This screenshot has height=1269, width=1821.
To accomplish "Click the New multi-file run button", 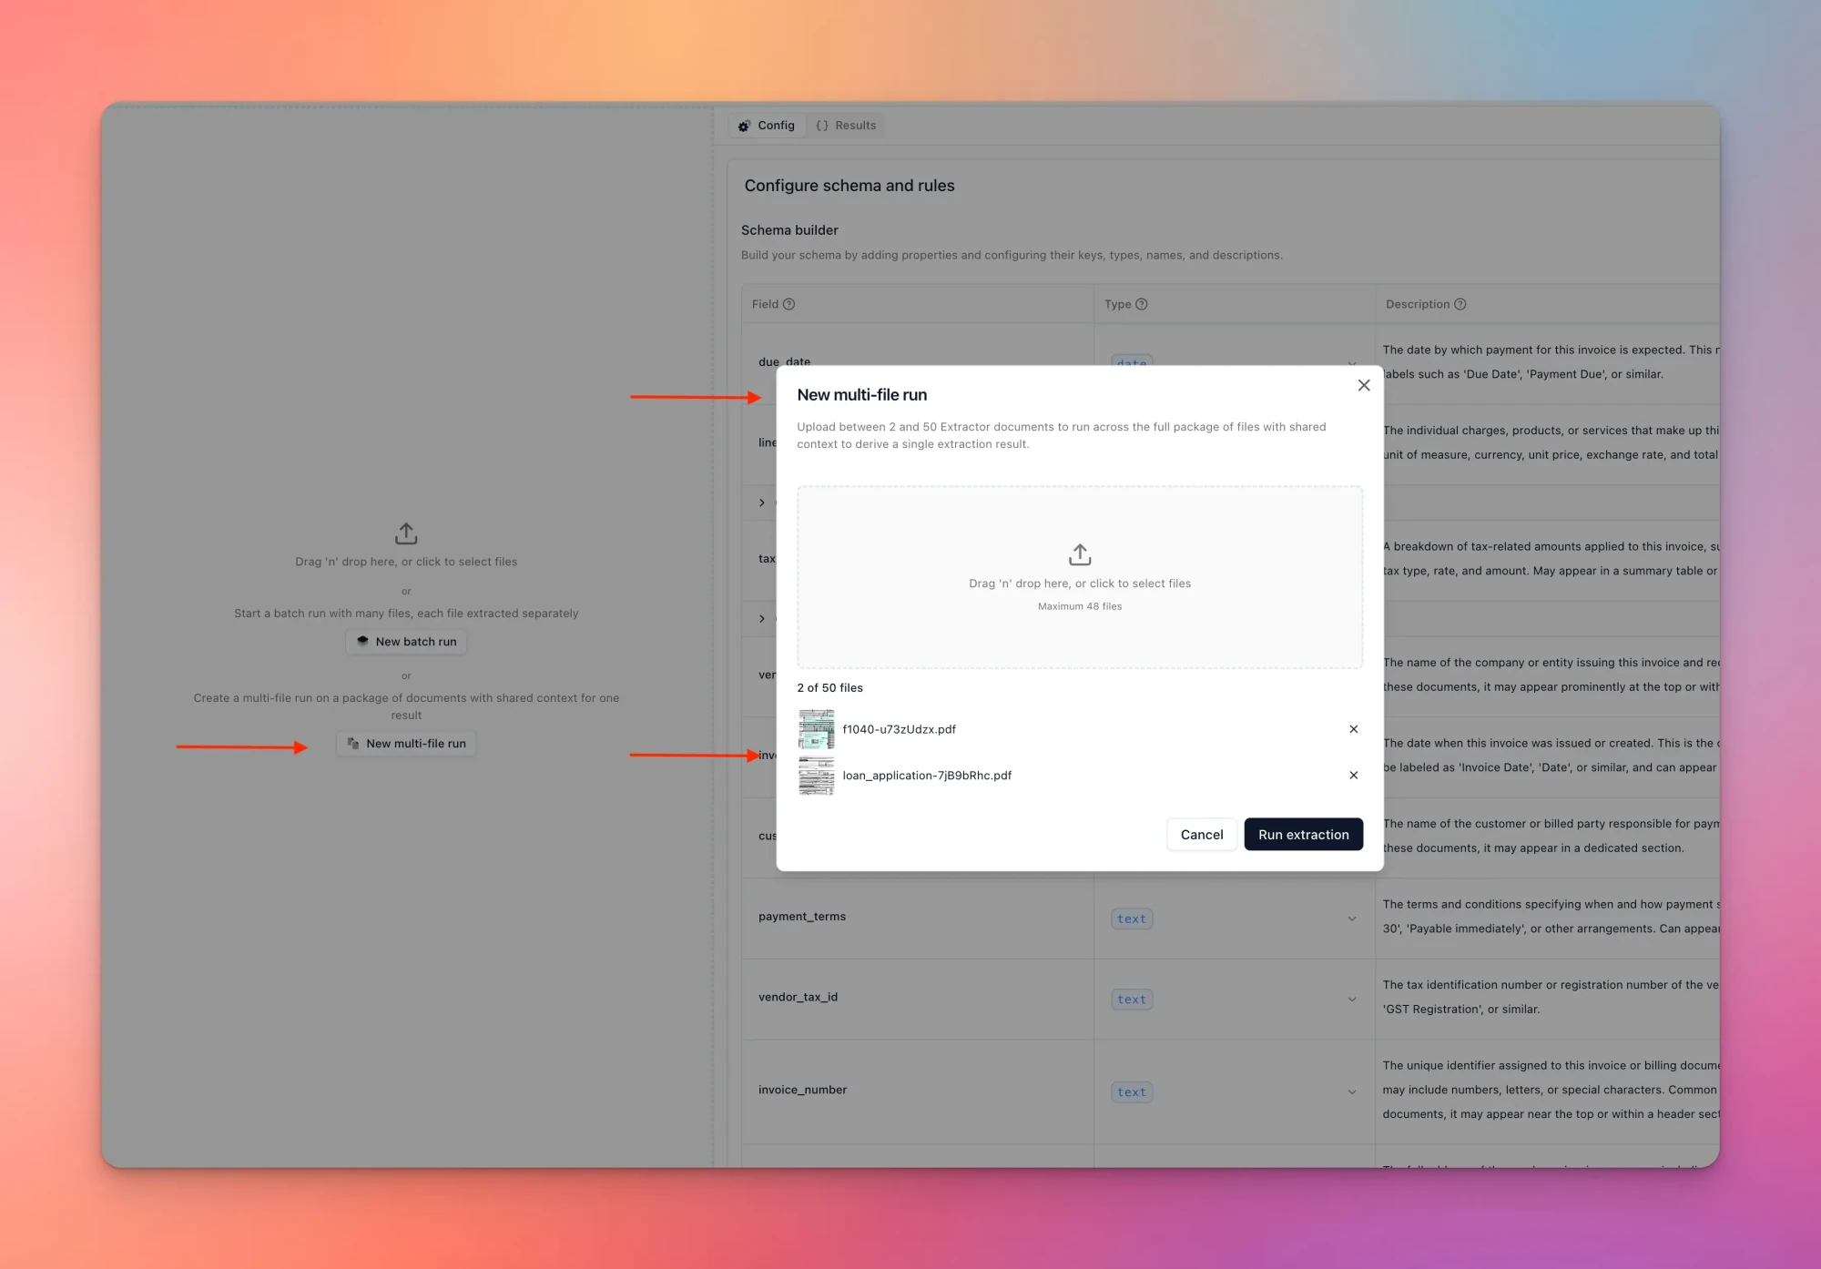I will point(406,744).
